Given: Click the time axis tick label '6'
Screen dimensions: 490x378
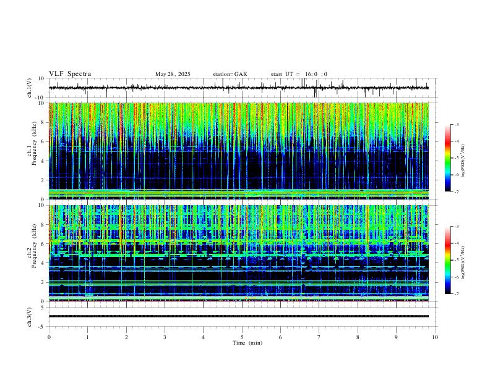Looking at the screenshot, I should [x=281, y=337].
